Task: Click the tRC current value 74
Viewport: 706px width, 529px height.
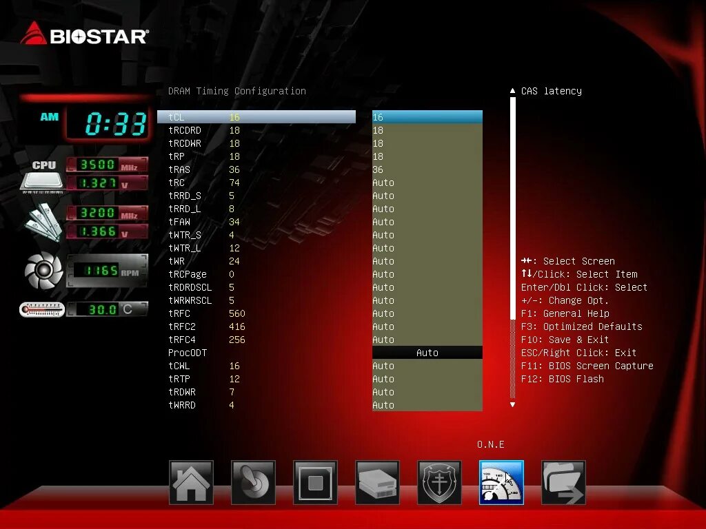Action: 234,183
